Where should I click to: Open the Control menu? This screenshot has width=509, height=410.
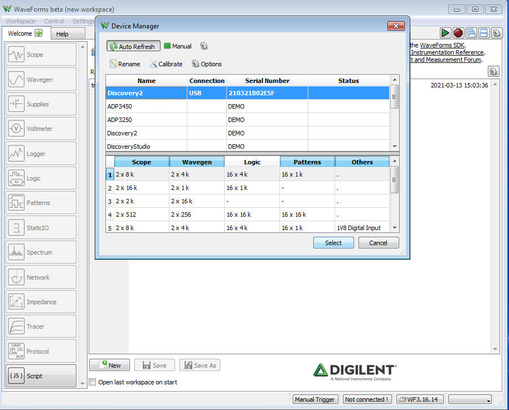click(x=54, y=21)
